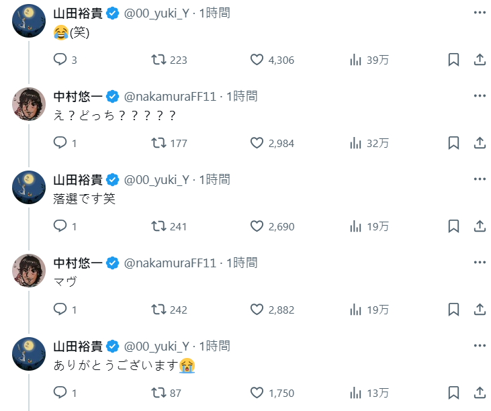This screenshot has height=411, width=491.
Task: Reply to the 落選です笑 tweet
Action: pyautogui.click(x=60, y=226)
